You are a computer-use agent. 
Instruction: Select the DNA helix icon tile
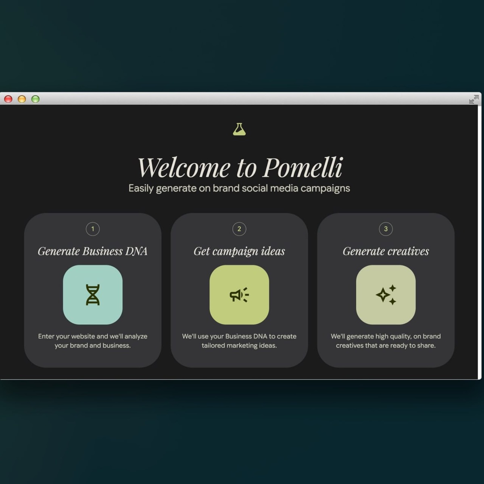tap(93, 295)
